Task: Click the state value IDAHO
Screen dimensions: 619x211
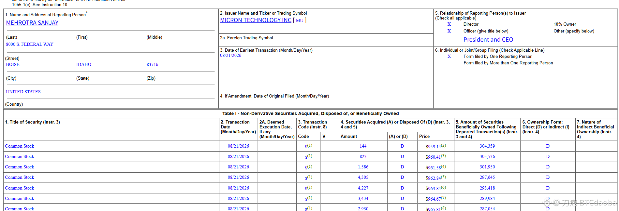Action: pos(84,65)
